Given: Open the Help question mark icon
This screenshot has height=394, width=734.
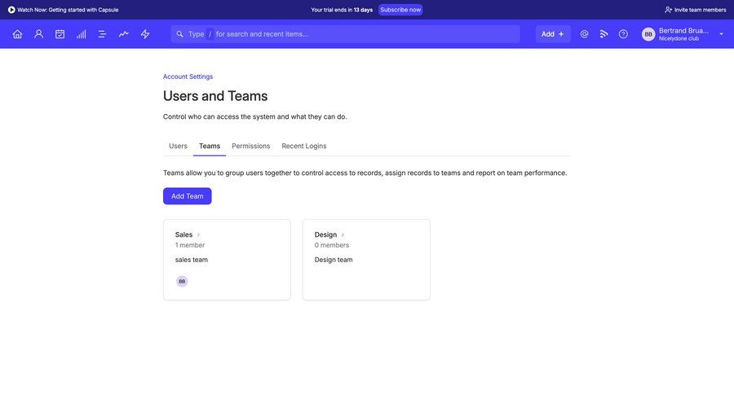Looking at the screenshot, I should click(623, 34).
